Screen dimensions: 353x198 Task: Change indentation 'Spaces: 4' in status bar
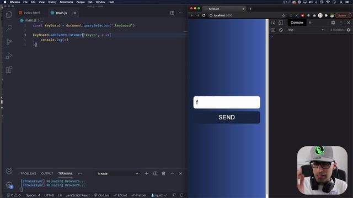pos(33,195)
